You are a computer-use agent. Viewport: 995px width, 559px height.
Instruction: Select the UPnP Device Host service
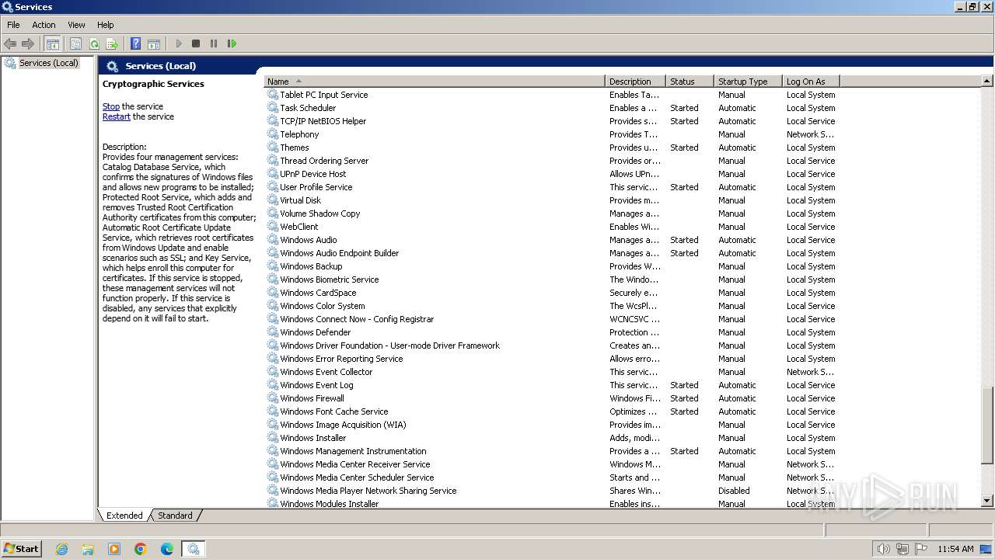click(552, 174)
